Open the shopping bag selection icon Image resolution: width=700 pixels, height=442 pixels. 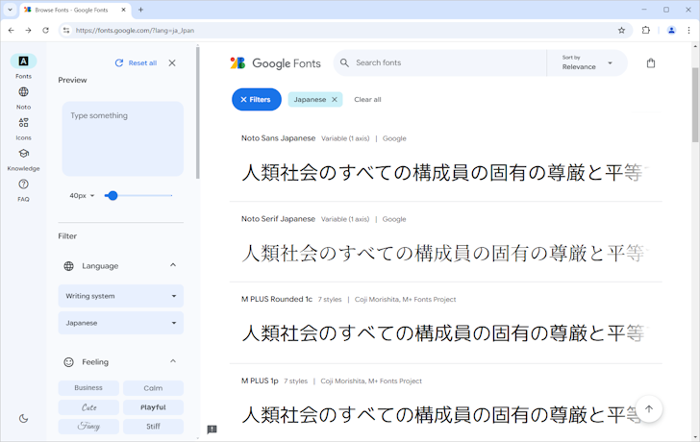(651, 62)
